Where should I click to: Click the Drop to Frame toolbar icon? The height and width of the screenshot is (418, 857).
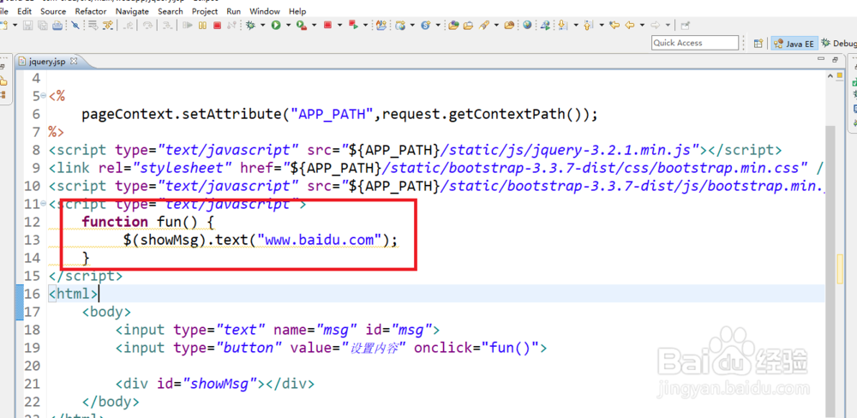pos(93,25)
